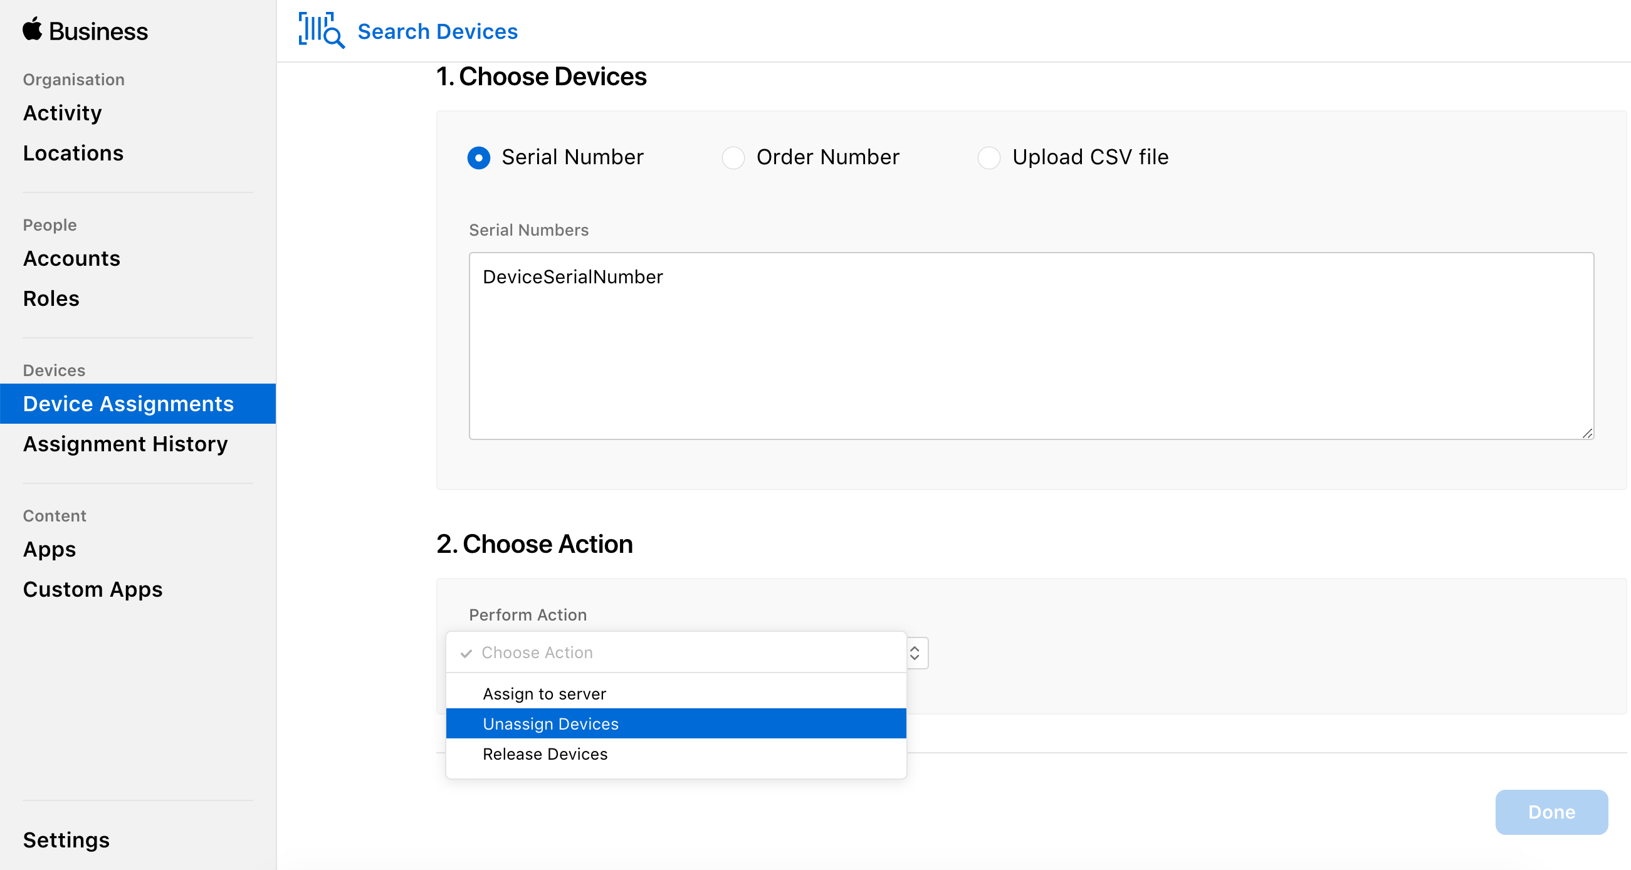Open Assignment History in the sidebar
The width and height of the screenshot is (1631, 870).
[125, 444]
